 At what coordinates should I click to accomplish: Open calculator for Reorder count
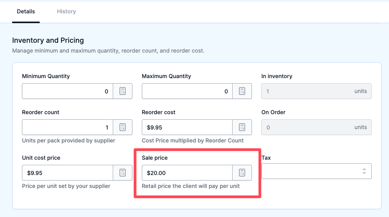tap(123, 127)
